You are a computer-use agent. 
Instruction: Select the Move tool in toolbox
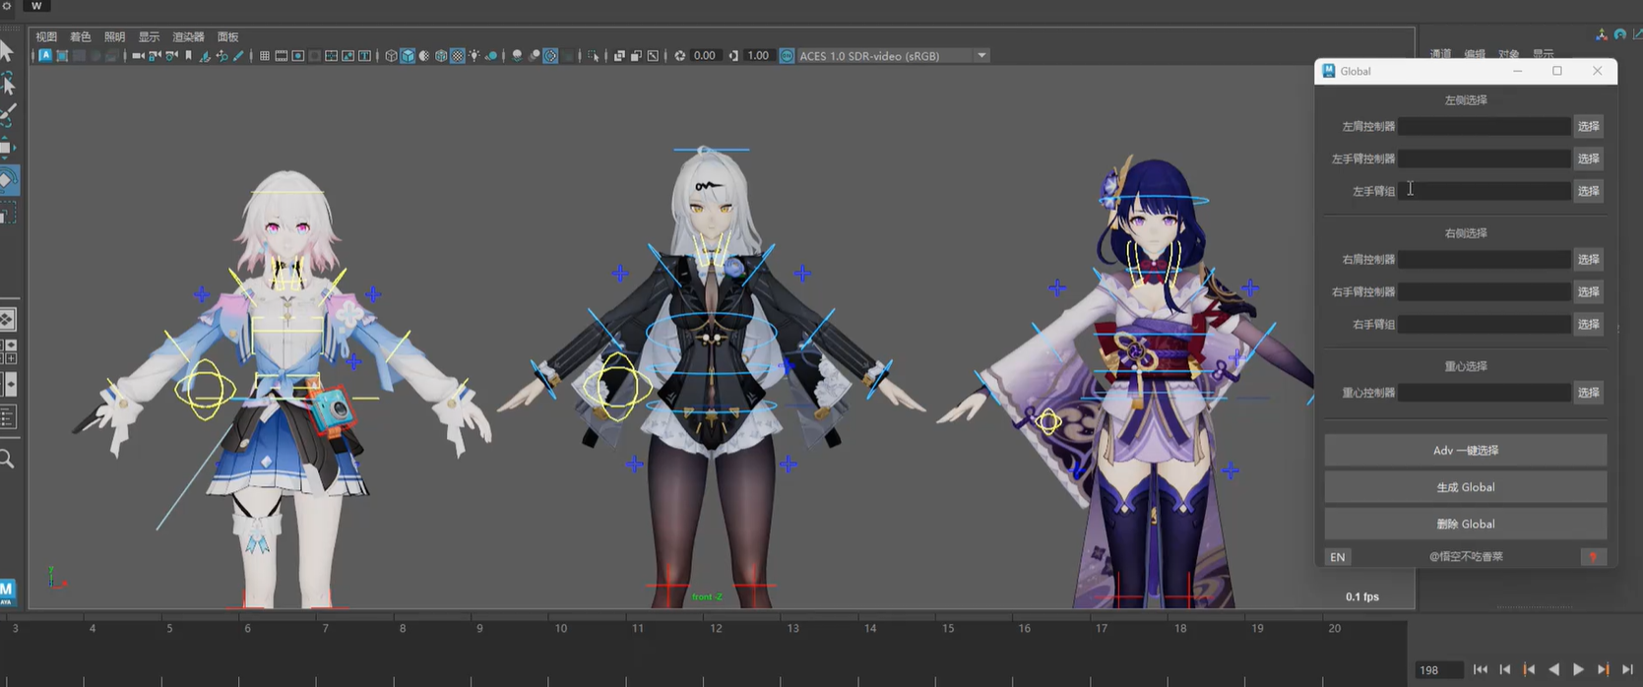click(x=6, y=148)
